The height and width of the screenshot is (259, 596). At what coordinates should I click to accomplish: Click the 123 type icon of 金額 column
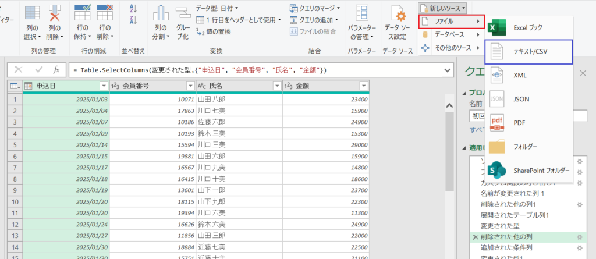click(x=289, y=86)
